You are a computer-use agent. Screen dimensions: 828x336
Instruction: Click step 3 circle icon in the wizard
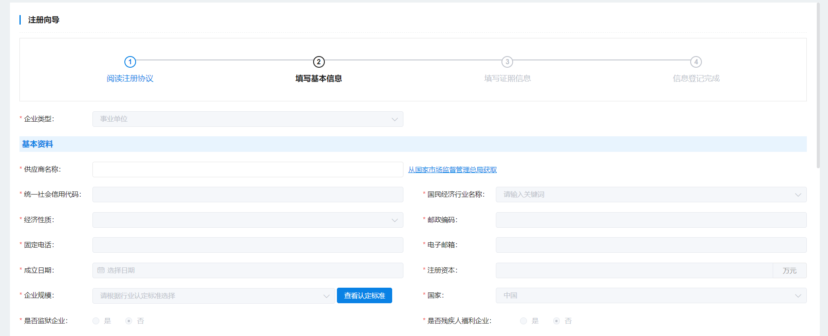tap(508, 62)
